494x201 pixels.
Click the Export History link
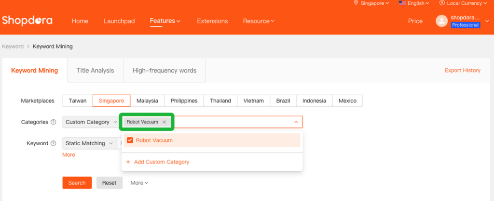click(x=462, y=70)
